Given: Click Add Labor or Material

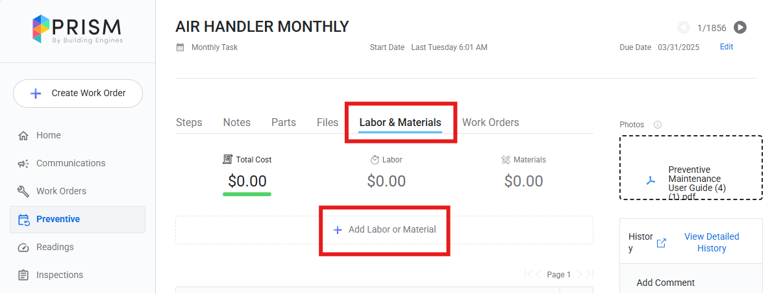Looking at the screenshot, I should 384,229.
